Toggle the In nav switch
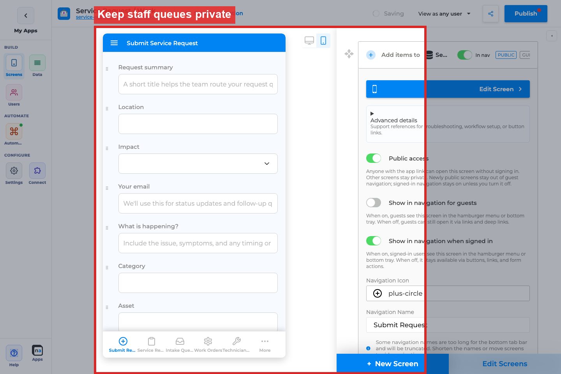Screen dimensions: 561x374 [465, 55]
